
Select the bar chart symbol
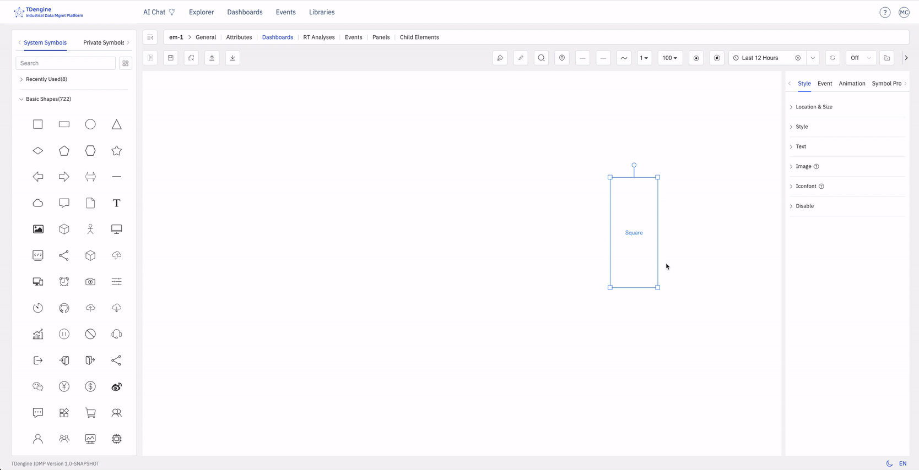pos(38,334)
